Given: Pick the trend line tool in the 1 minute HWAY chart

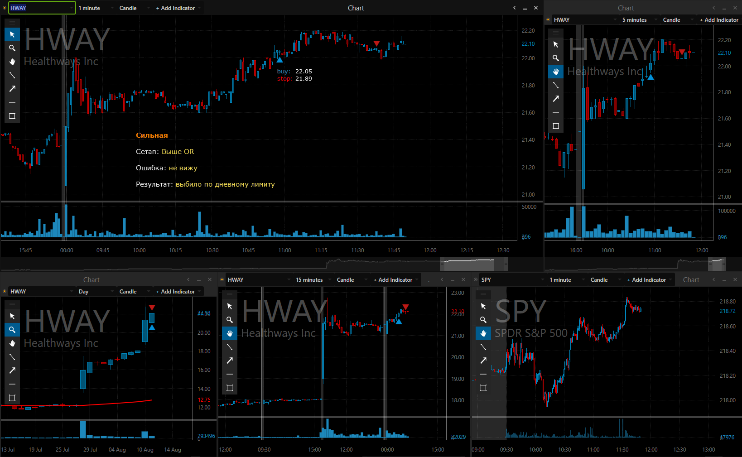Looking at the screenshot, I should coord(12,75).
